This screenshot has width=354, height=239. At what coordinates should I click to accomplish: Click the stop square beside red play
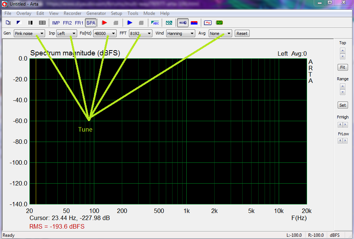[x=116, y=23]
